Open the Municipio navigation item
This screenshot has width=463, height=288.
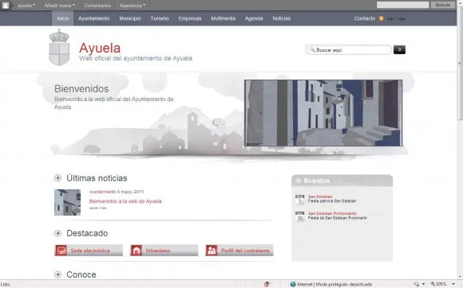pyautogui.click(x=130, y=18)
